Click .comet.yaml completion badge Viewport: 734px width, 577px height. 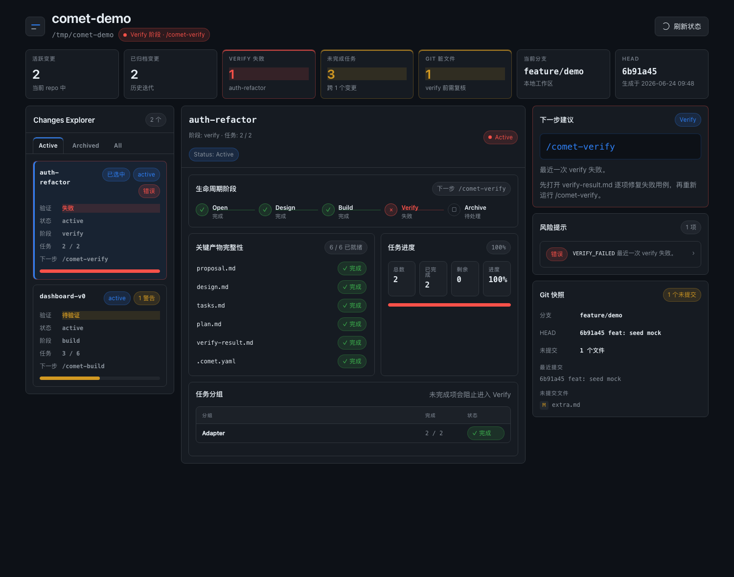(x=352, y=361)
